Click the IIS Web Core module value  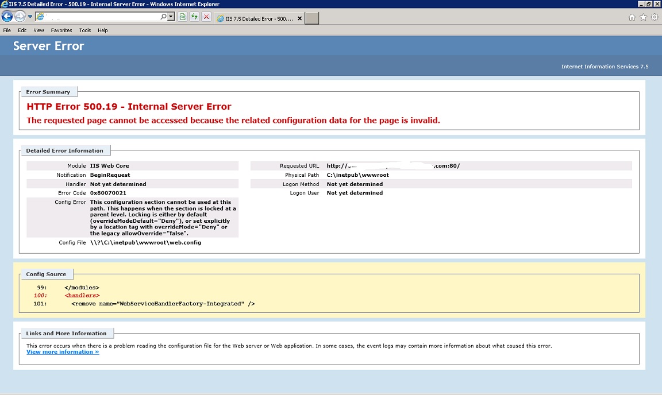pyautogui.click(x=109, y=166)
